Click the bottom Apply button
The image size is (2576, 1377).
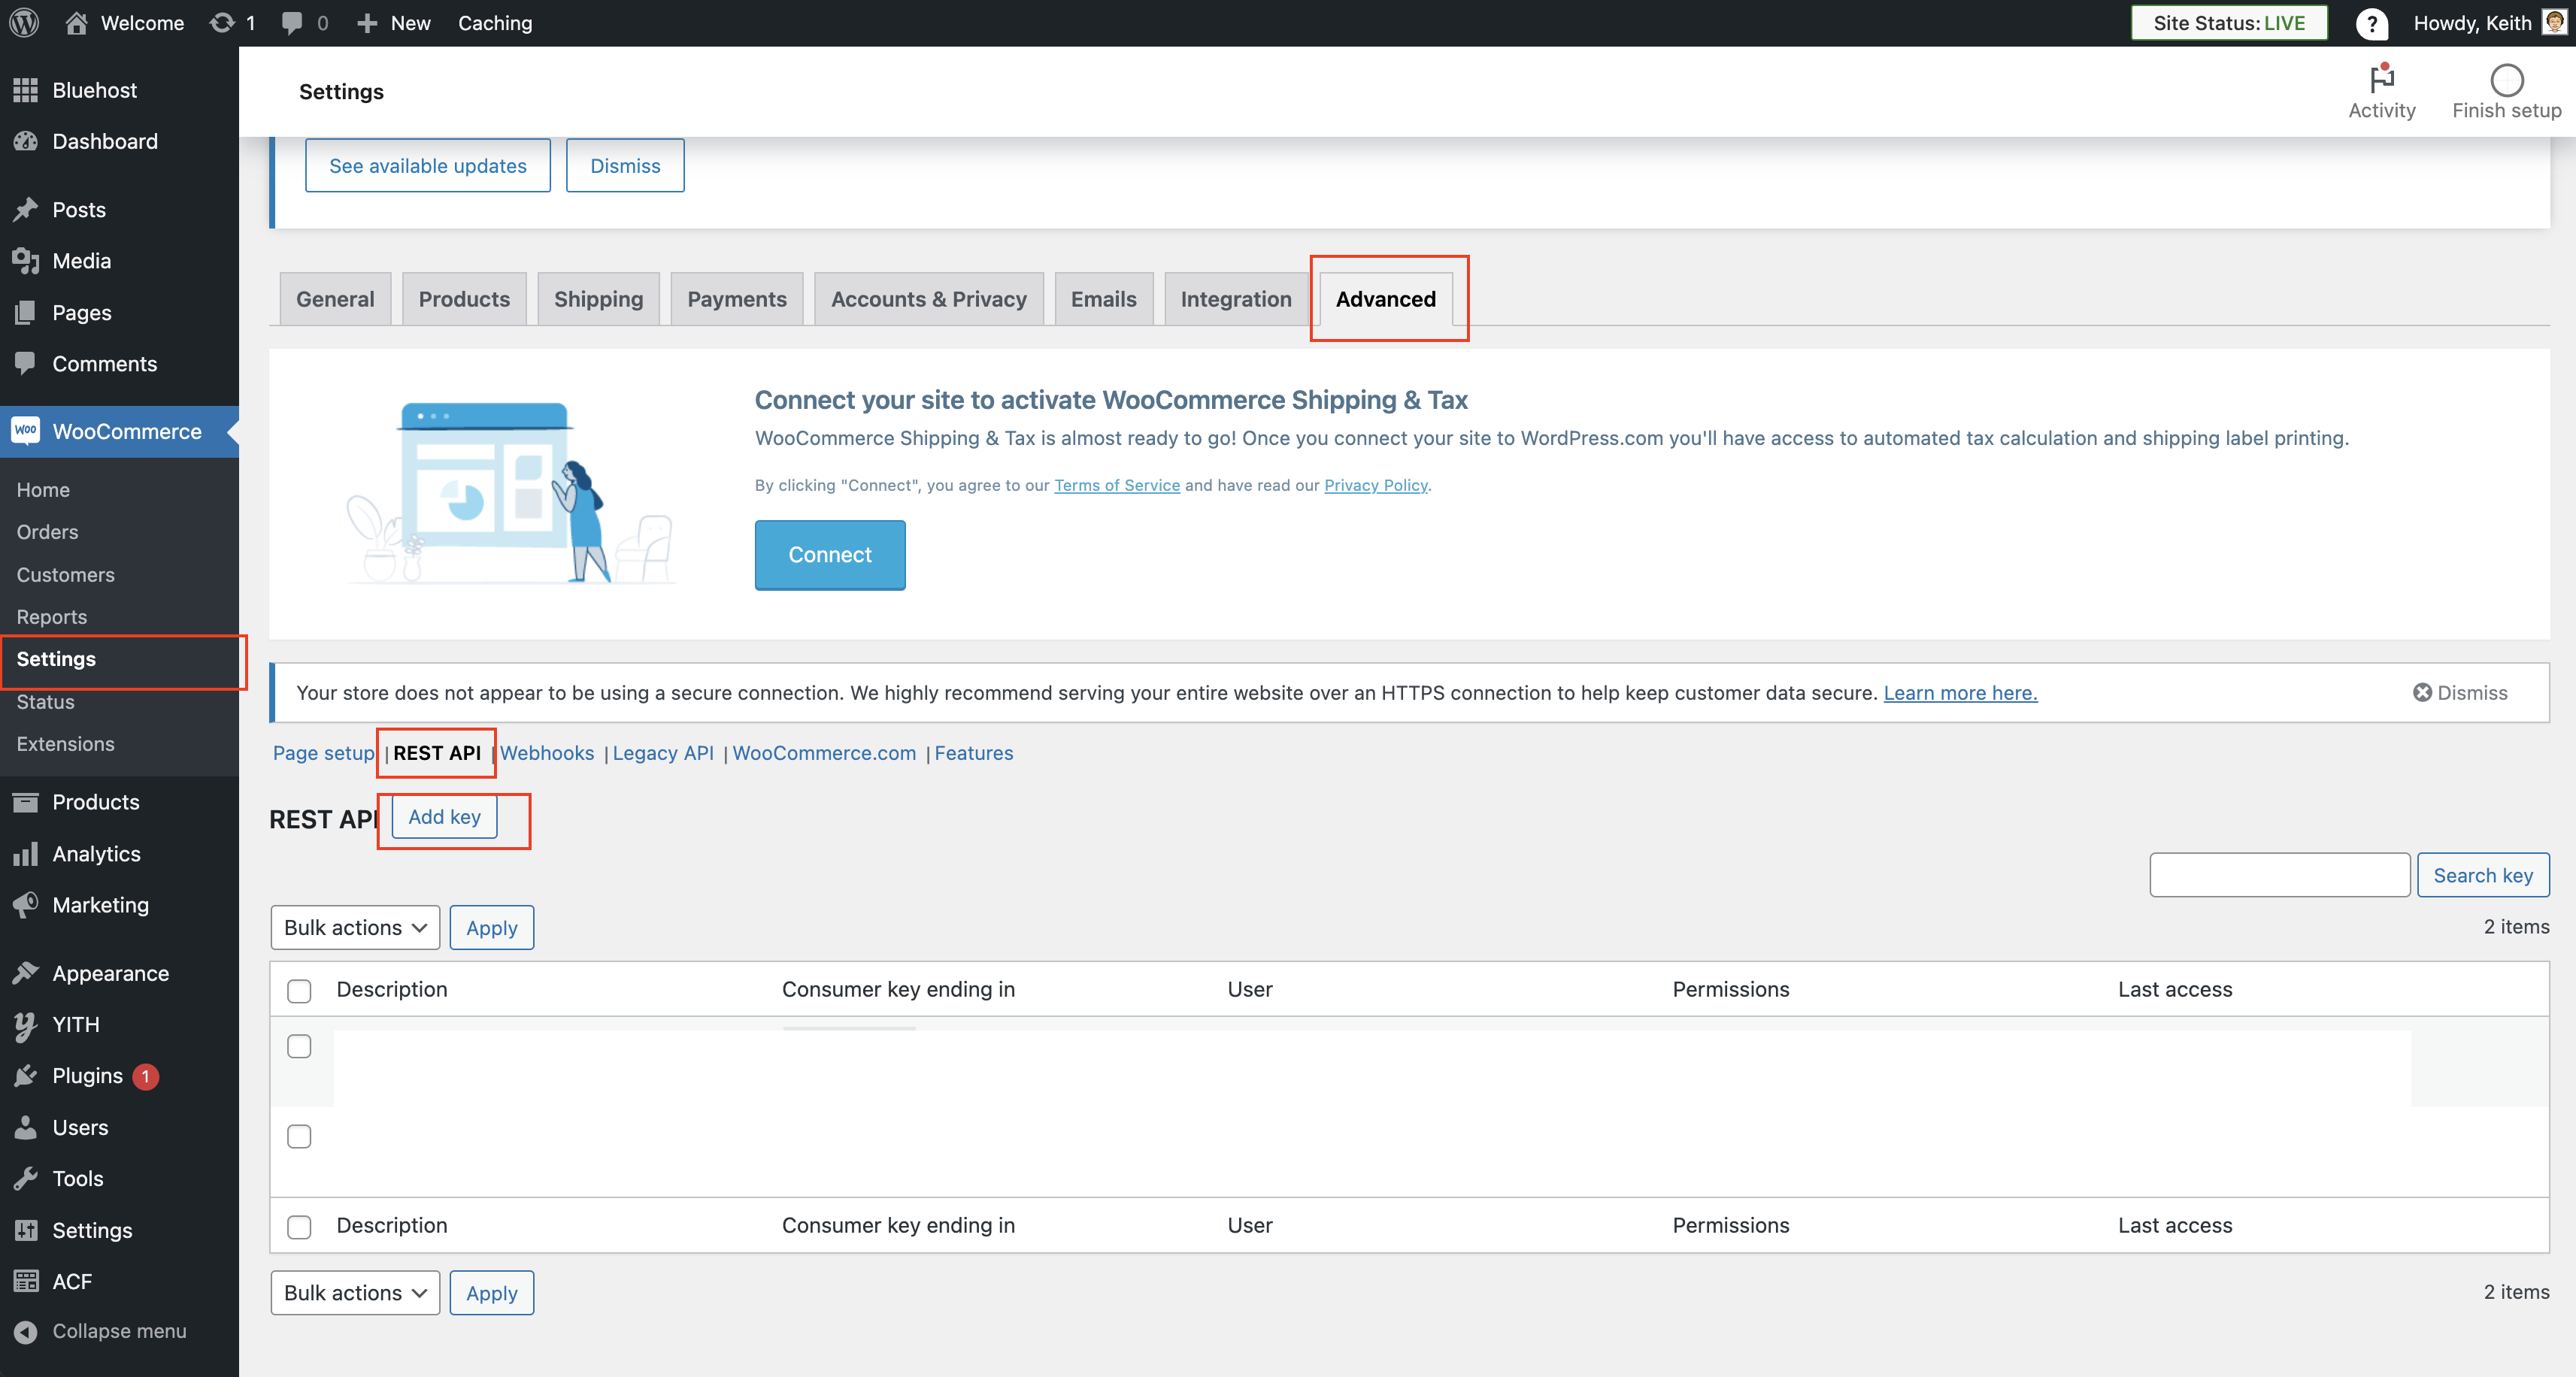click(x=491, y=1292)
